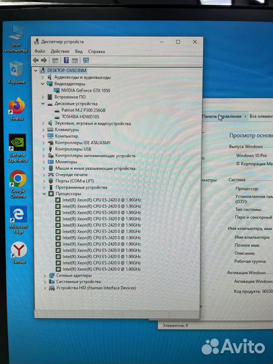Click the Элементов: 9 status bar text
The height and width of the screenshot is (364, 273).
[x=175, y=326]
